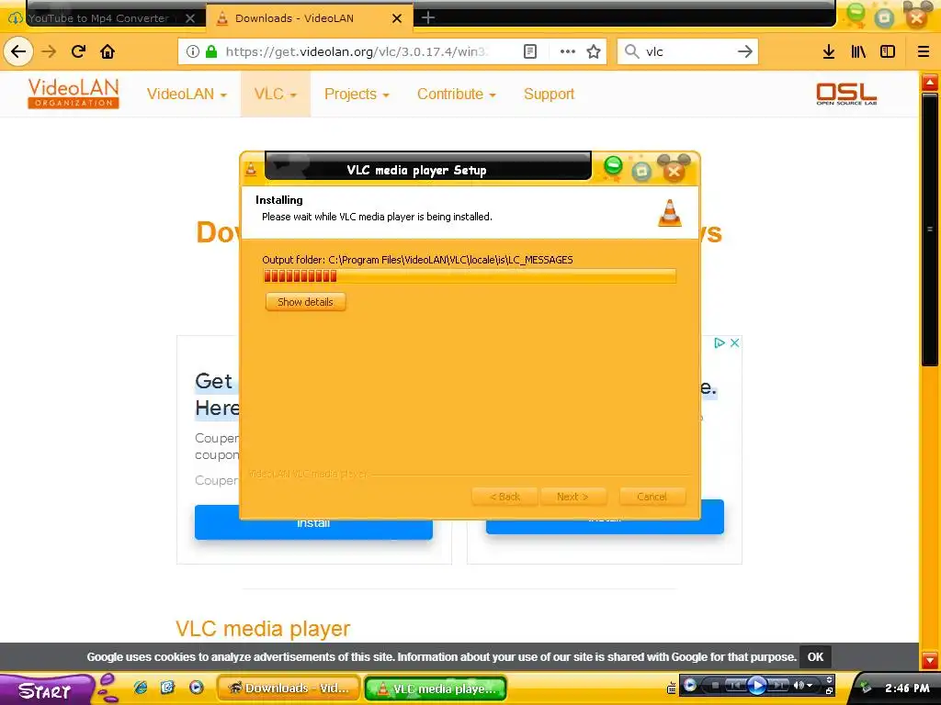Screen dimensions: 941x705
Task: Close the advertisement with X icon
Action: click(x=734, y=343)
